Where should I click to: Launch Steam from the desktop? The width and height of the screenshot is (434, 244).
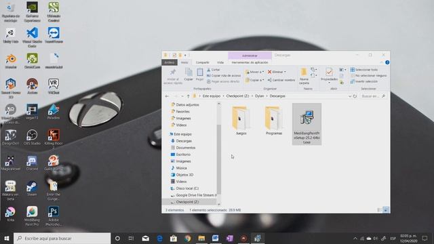pos(32,188)
